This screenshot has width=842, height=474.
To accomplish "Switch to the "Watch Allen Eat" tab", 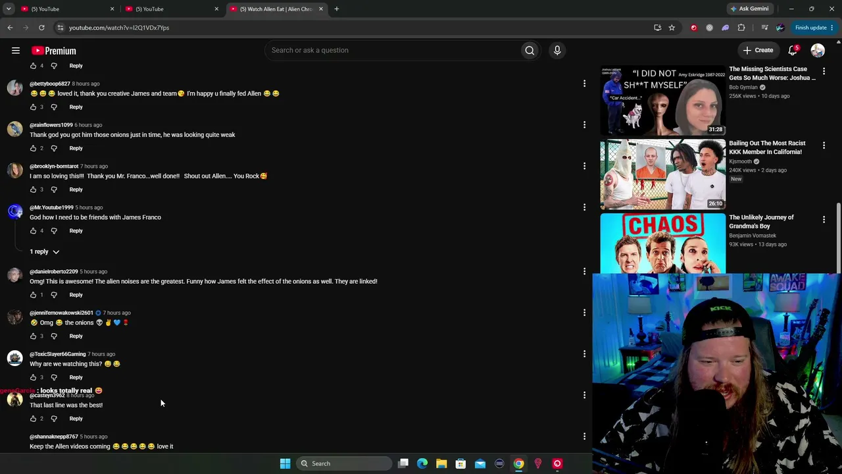I will 276,9.
